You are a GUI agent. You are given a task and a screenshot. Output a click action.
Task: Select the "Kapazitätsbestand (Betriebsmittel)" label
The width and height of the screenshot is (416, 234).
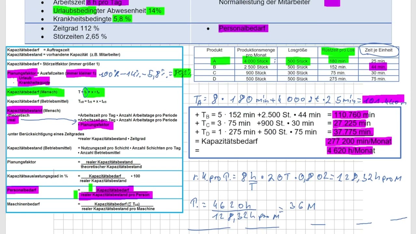39,148
